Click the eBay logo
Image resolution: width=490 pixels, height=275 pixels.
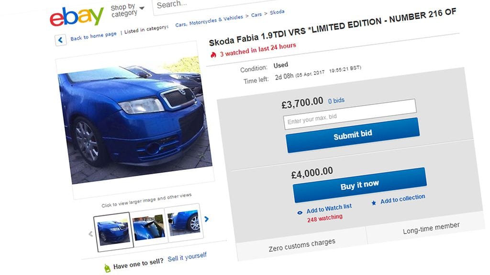tap(77, 17)
